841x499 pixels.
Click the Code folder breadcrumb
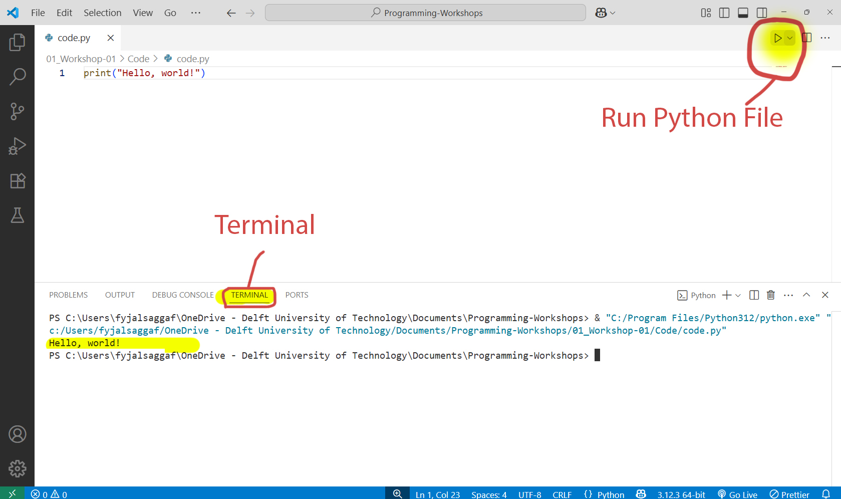(139, 59)
